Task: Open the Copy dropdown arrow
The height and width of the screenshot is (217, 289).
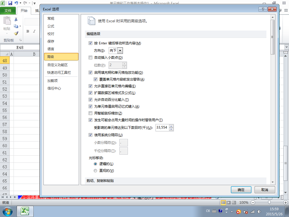Action: click(x=20, y=26)
